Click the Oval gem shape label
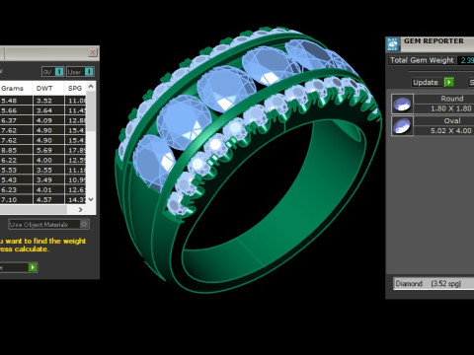Screen dimensions: 474x355 click(452, 120)
